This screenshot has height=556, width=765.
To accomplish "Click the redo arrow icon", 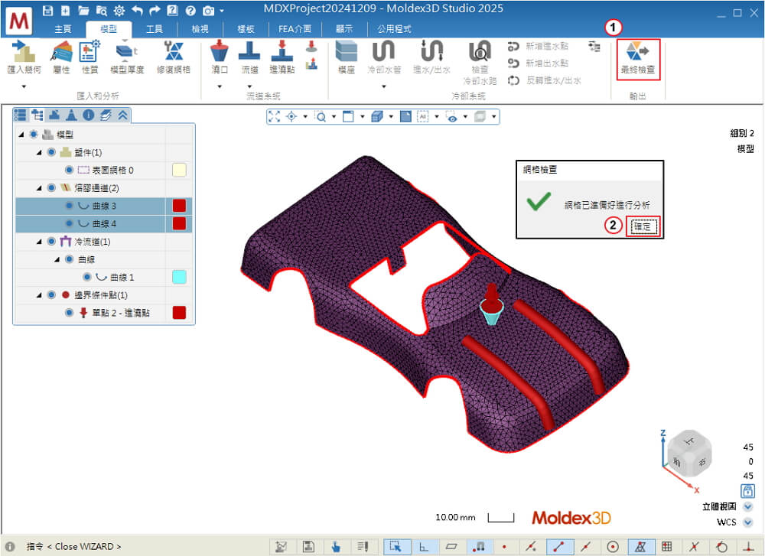I will click(155, 10).
